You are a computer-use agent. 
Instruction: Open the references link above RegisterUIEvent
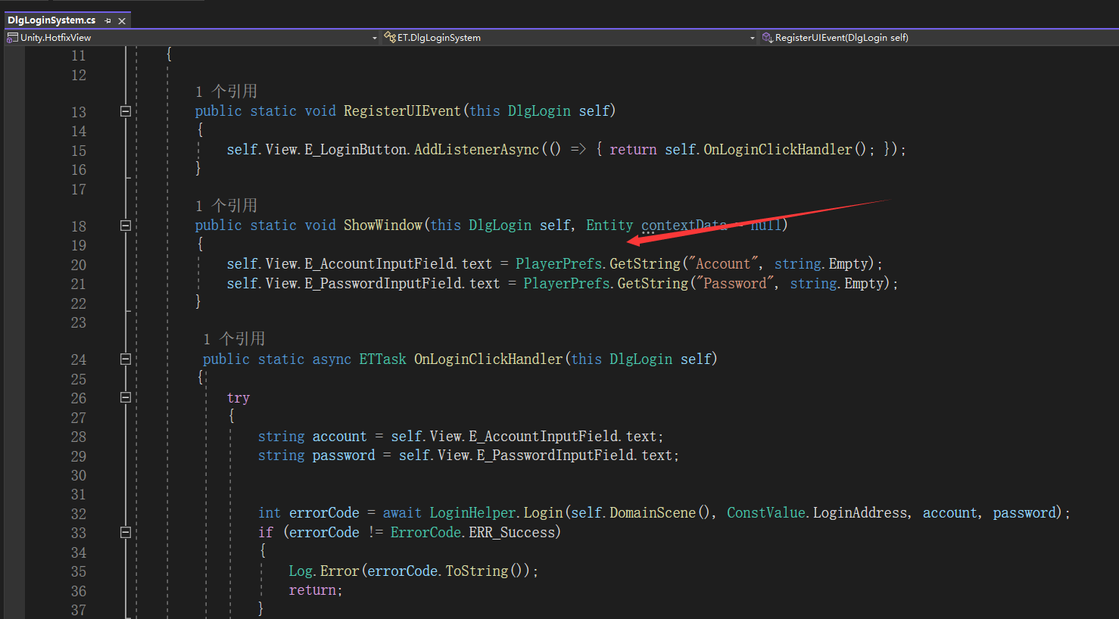click(x=226, y=92)
